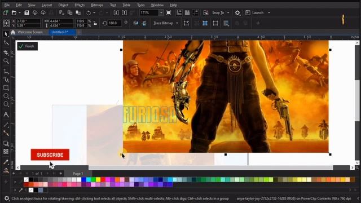Click the cloud download icon
Viewport: 361px width, 203px height.
point(35,12)
